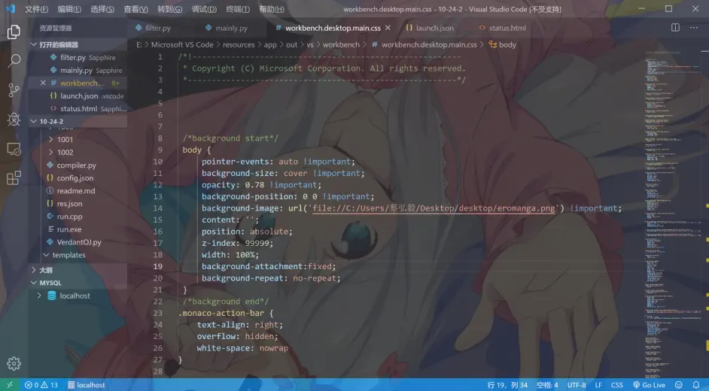Click the localhost database icon in MYSQL panel
Screen dimensions: 709x391
point(52,296)
